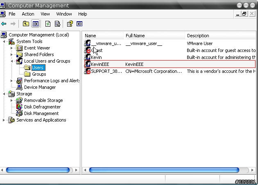Viewport: 258px width, 185px height.
Task: Expand the Removable Storage node
Action: 11,100
